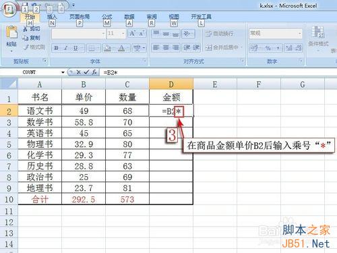The height and width of the screenshot is (253, 337).
Task: Click the center text horizontally icon
Action: [x=166, y=48]
